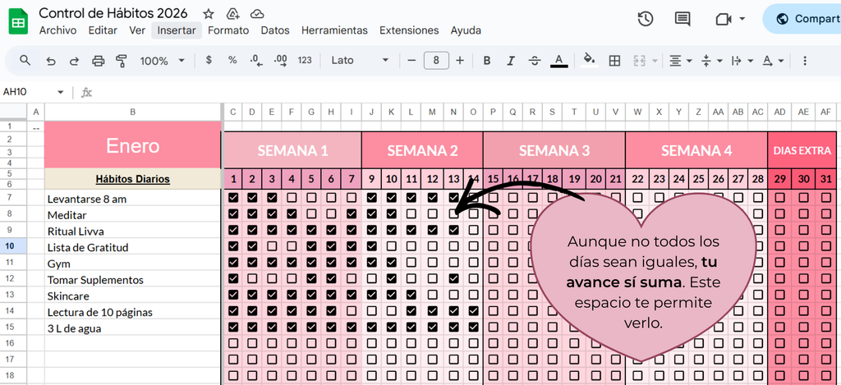841x385 pixels.
Task: Check Lectura de 10 páginas day 9 checkbox
Action: 371,310
